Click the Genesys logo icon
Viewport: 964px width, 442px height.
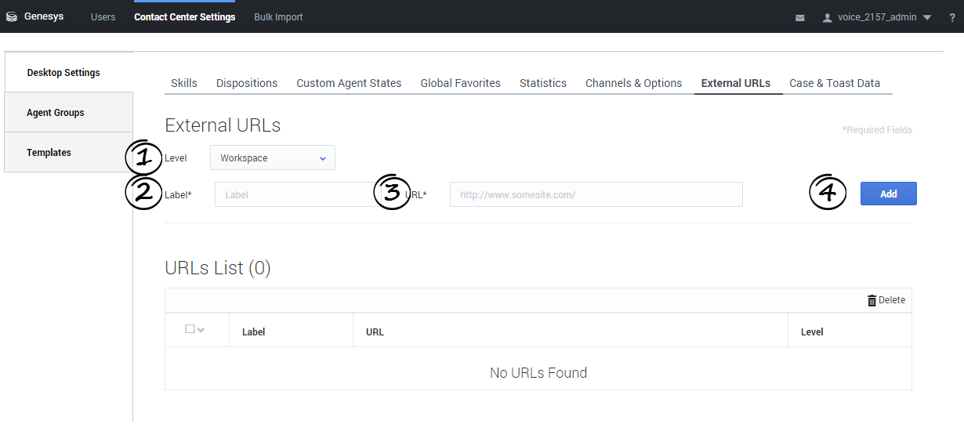click(x=12, y=17)
